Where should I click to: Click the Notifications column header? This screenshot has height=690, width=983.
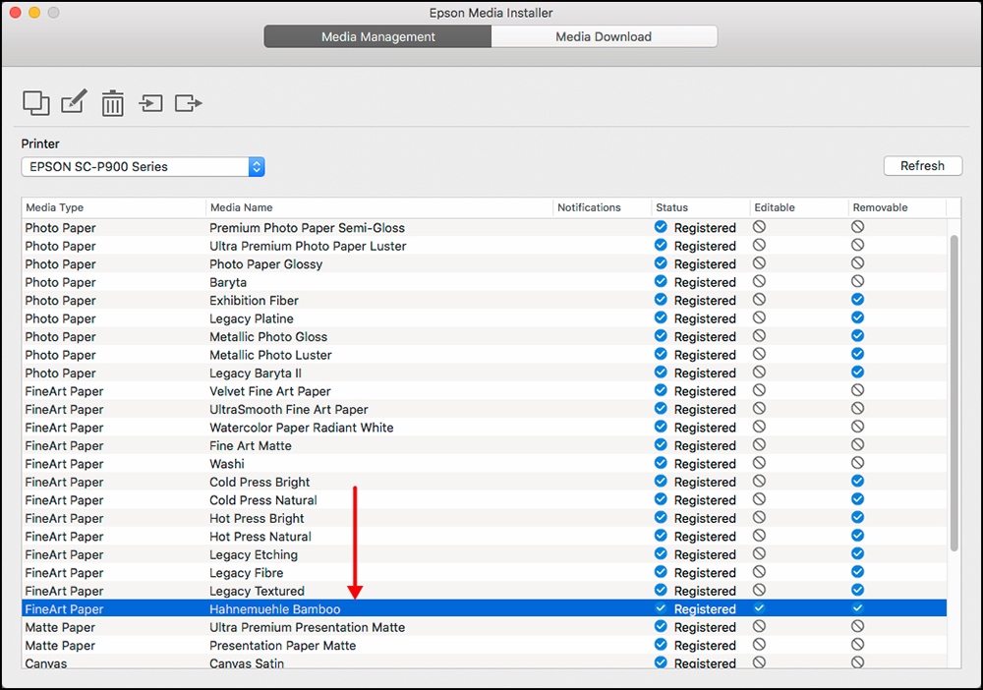tap(603, 207)
